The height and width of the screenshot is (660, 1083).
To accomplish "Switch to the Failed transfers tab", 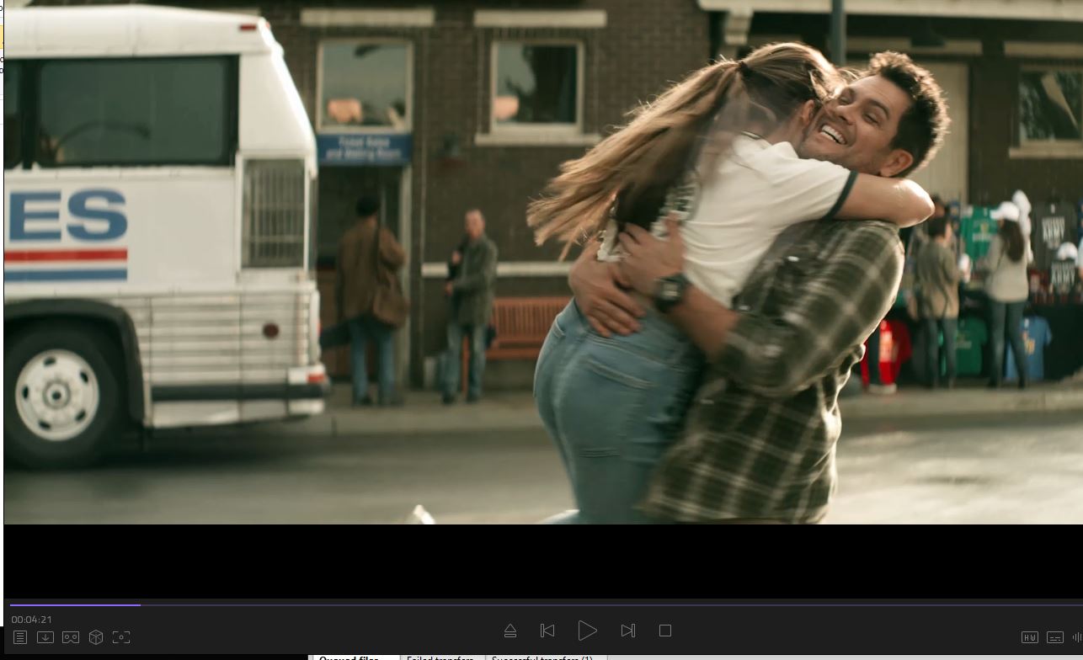I will (440, 657).
